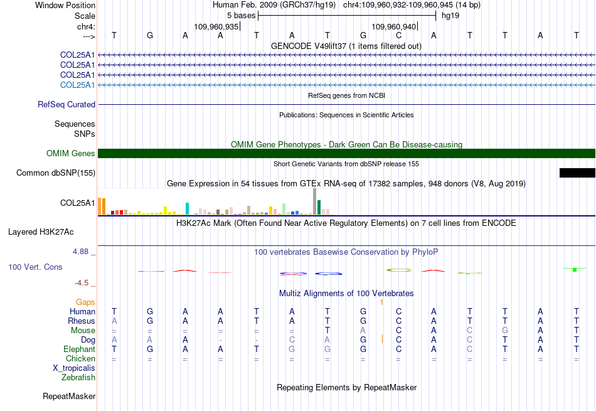Viewport: 596px width, 411px height.
Task: Click the SNPs track label
Action: pos(85,134)
